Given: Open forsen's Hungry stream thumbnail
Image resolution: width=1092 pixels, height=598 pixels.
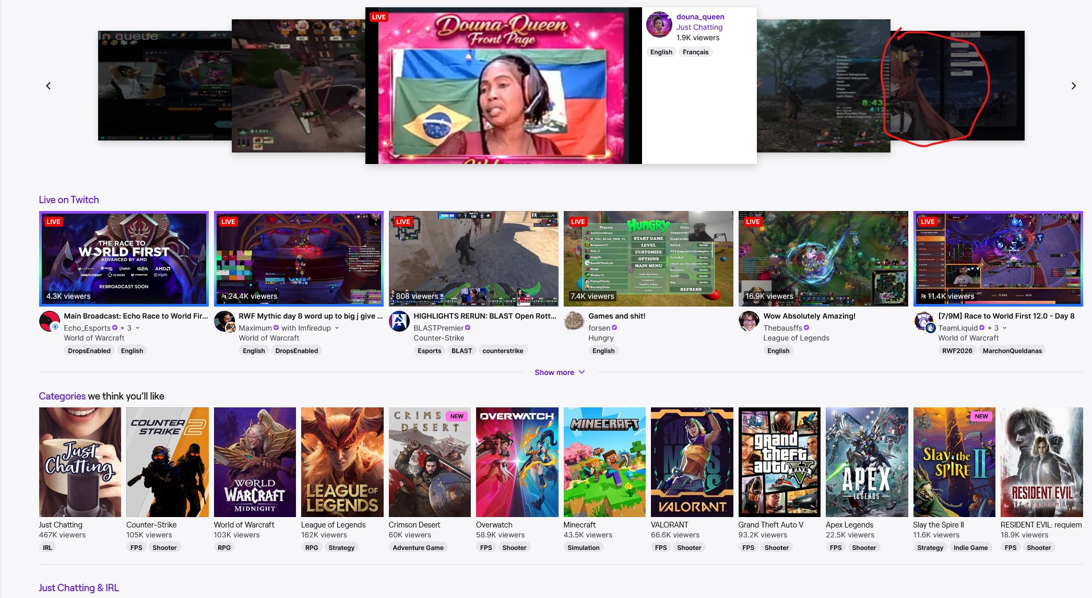Looking at the screenshot, I should pos(648,259).
